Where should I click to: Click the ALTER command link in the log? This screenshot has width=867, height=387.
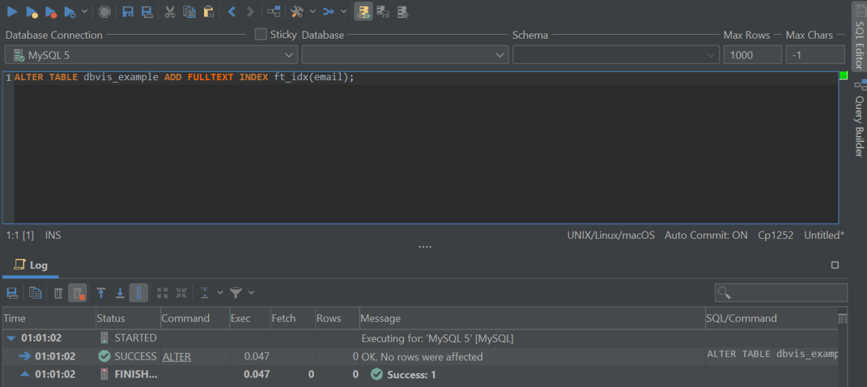(175, 356)
